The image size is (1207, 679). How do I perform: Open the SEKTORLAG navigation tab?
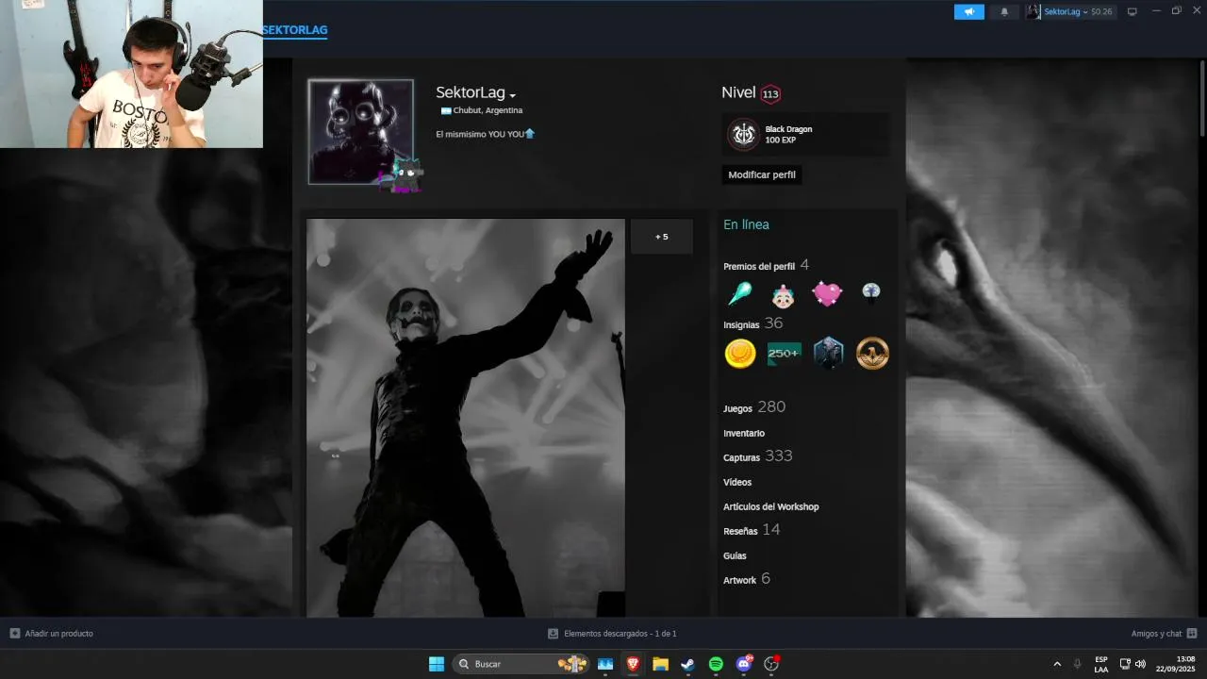(295, 30)
